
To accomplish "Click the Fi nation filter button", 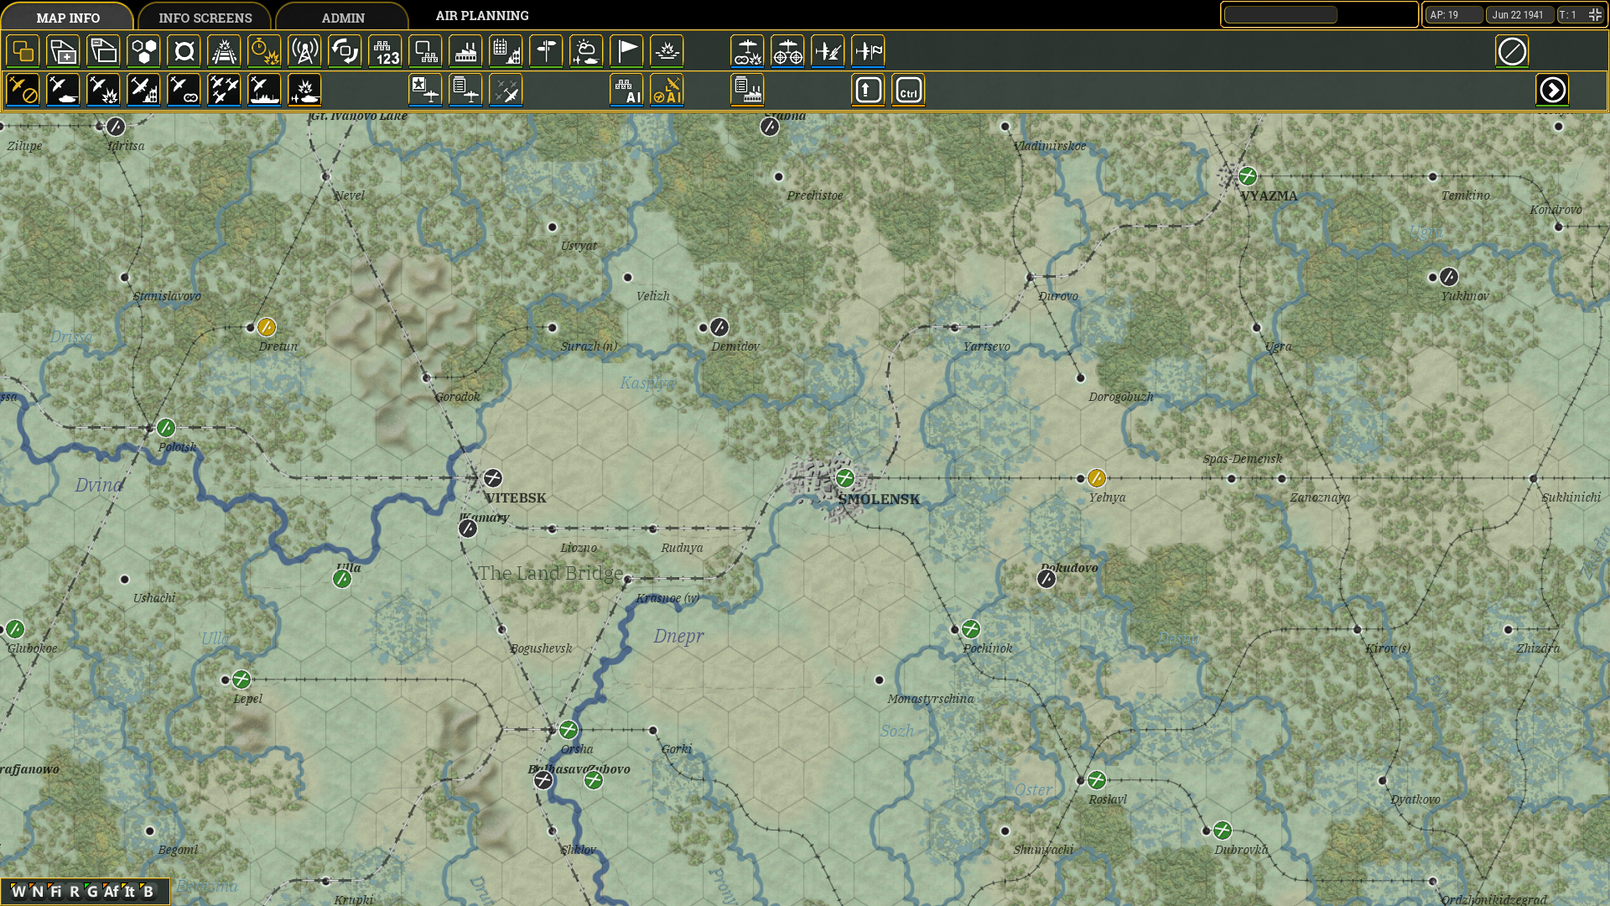I will tap(55, 891).
